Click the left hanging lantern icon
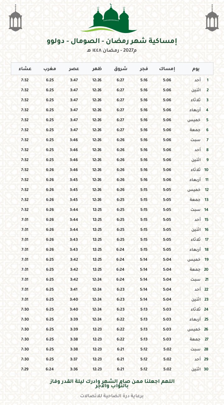Screen dimensions: 224x405 (16, 18)
